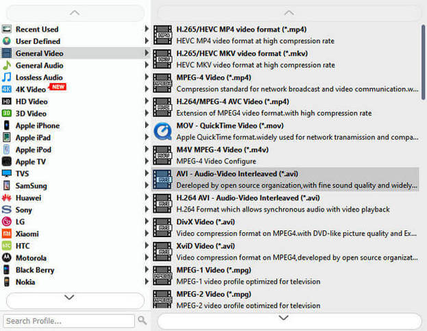Click the Apple iPad device icon
The width and height of the screenshot is (427, 331).
(7, 137)
